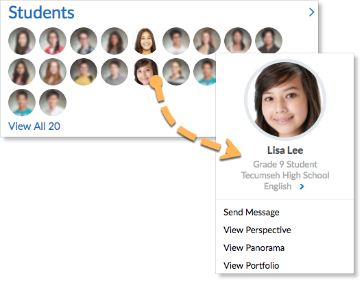Open the View All 20 link
Screen dimensions: 364x281
pyautogui.click(x=34, y=126)
